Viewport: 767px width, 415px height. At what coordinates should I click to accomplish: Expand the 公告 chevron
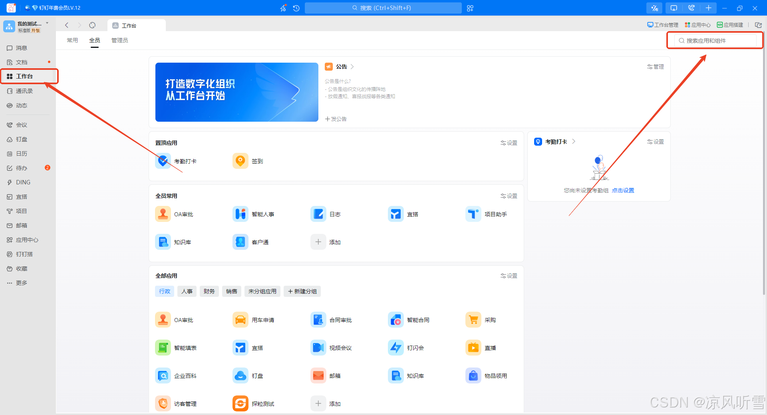point(352,67)
